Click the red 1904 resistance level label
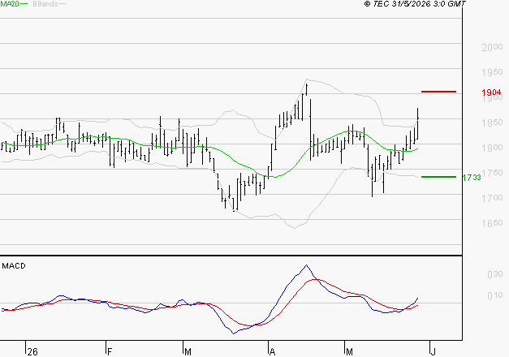The image size is (509, 357). click(x=491, y=92)
